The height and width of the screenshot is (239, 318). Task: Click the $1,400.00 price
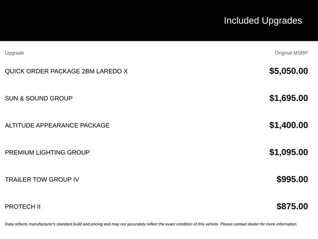coord(288,125)
